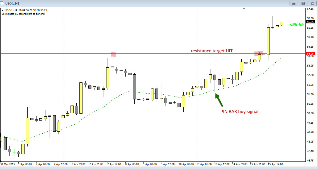The height and width of the screenshot is (169, 318).
Task: Click the '13 Apr 17:00' time axis label
Action: pos(222,164)
